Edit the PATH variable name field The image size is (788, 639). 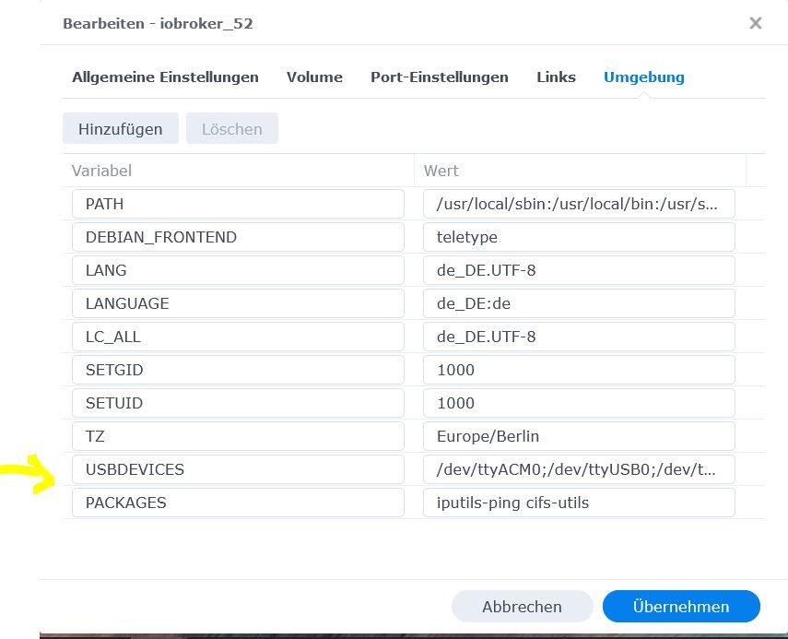[x=238, y=204]
